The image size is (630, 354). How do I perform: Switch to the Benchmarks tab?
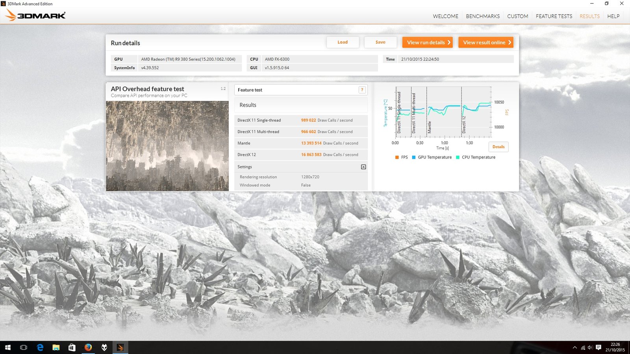483,16
